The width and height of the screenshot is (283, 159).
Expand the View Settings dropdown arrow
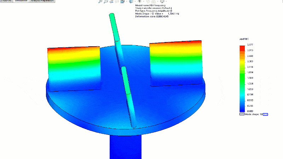[166, 1]
